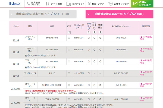Click the ご購入お申し込み green button

(142, 4)
